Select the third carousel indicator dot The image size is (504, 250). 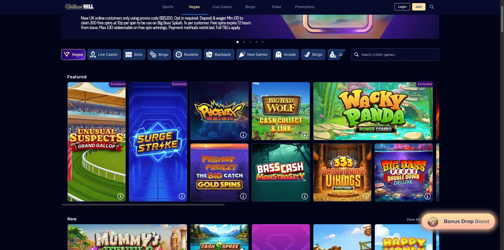(250, 42)
